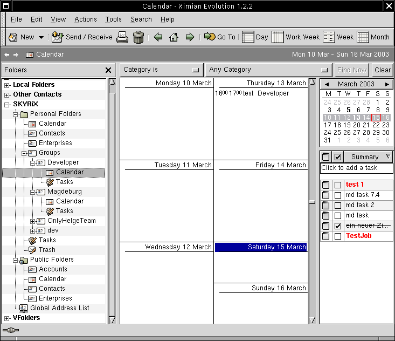This screenshot has width=395, height=341.
Task: Collapse the SKYRiX tree node
Action: click(x=7, y=105)
